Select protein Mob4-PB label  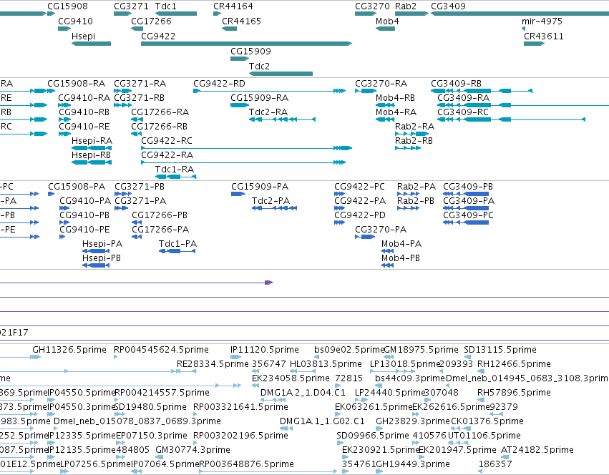click(x=401, y=258)
